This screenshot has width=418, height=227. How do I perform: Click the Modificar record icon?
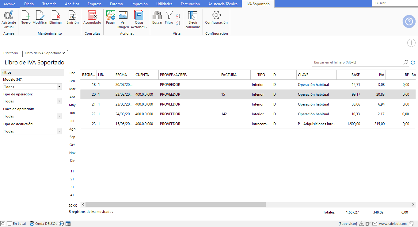click(x=40, y=15)
